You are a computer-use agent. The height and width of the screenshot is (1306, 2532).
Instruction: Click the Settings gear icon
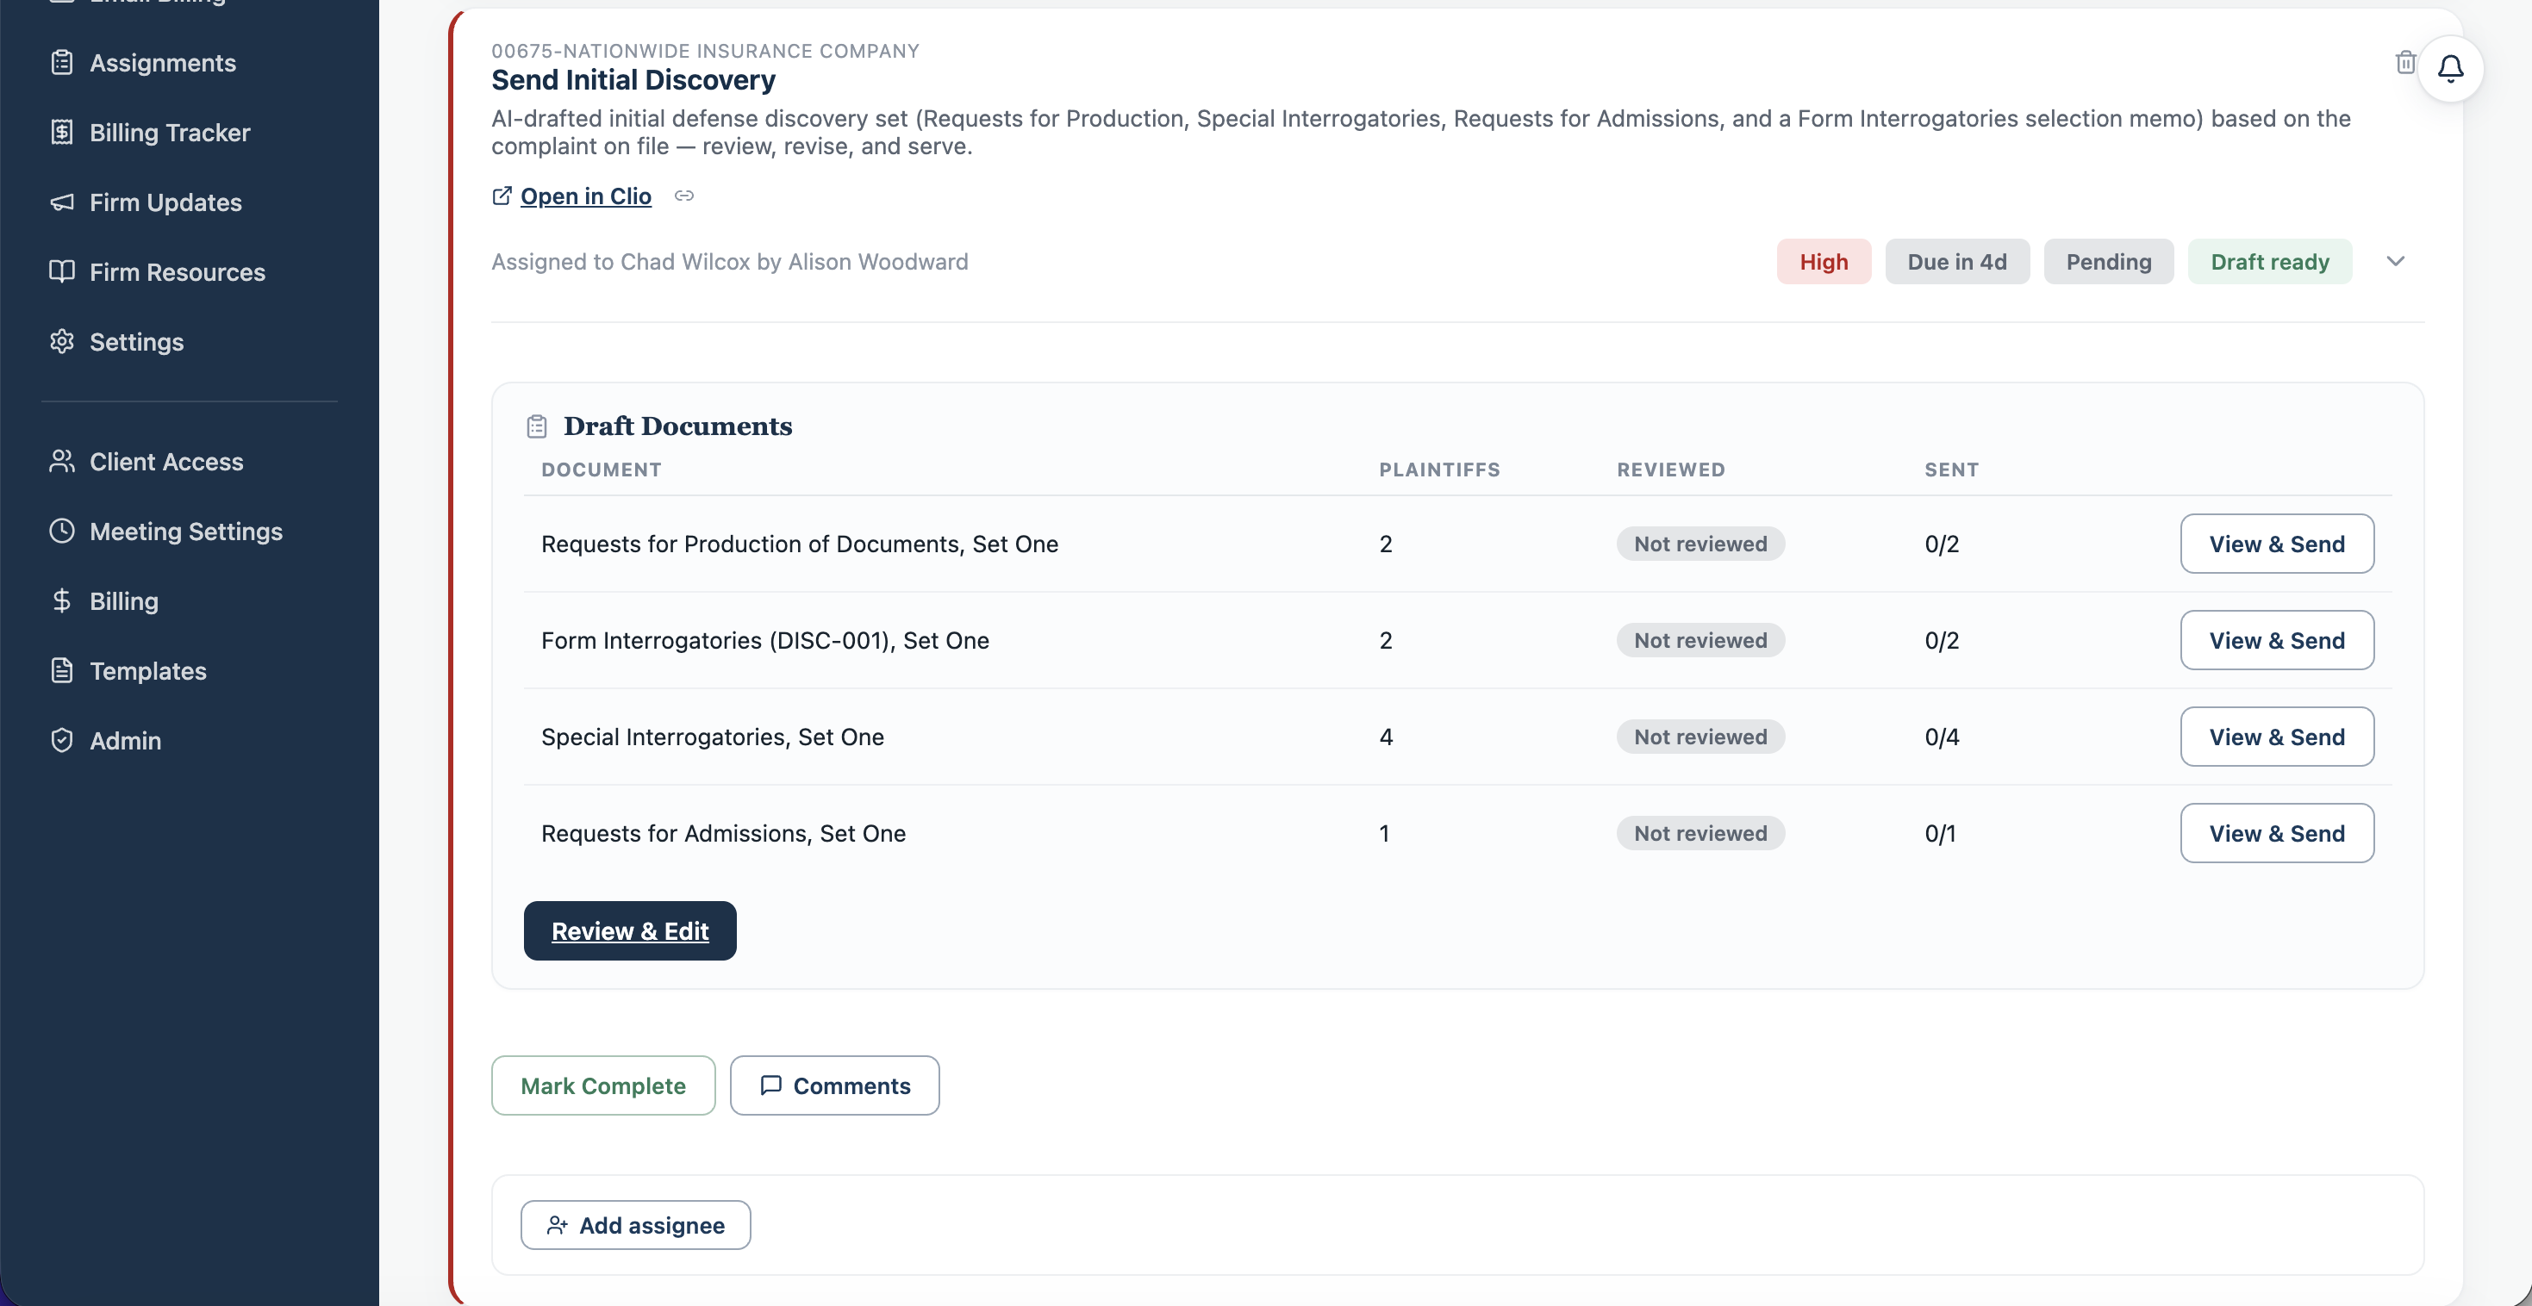62,341
